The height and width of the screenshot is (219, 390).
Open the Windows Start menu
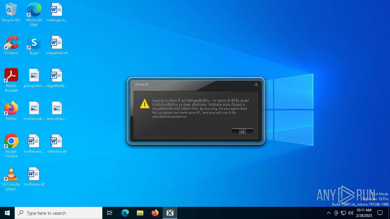click(7, 213)
